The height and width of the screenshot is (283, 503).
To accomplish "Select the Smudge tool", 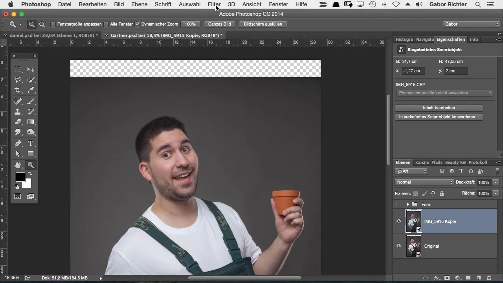I will click(18, 132).
